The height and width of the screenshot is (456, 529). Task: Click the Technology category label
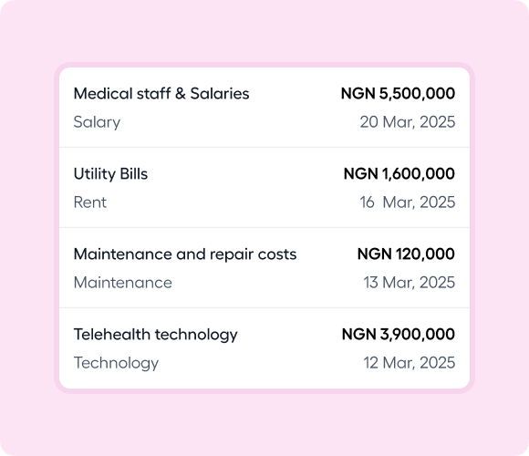pos(116,363)
